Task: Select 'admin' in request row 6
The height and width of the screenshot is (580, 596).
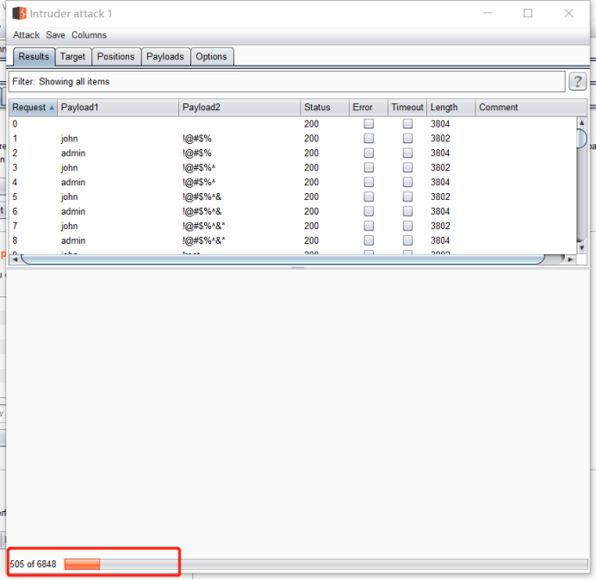Action: click(73, 211)
